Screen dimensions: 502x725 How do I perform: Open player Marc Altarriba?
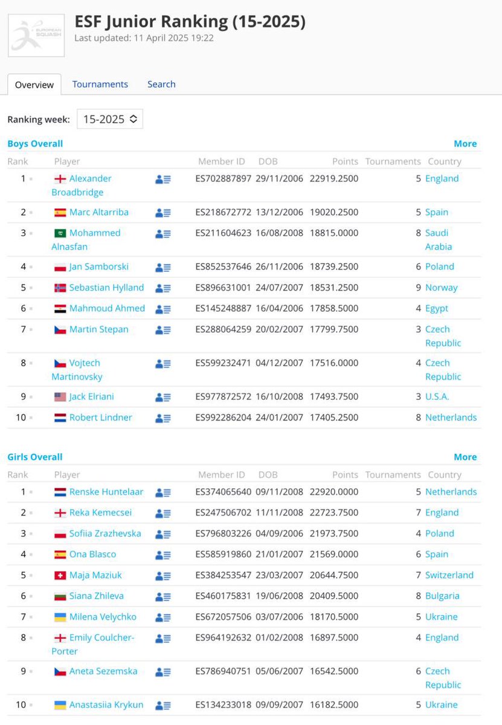[99, 212]
